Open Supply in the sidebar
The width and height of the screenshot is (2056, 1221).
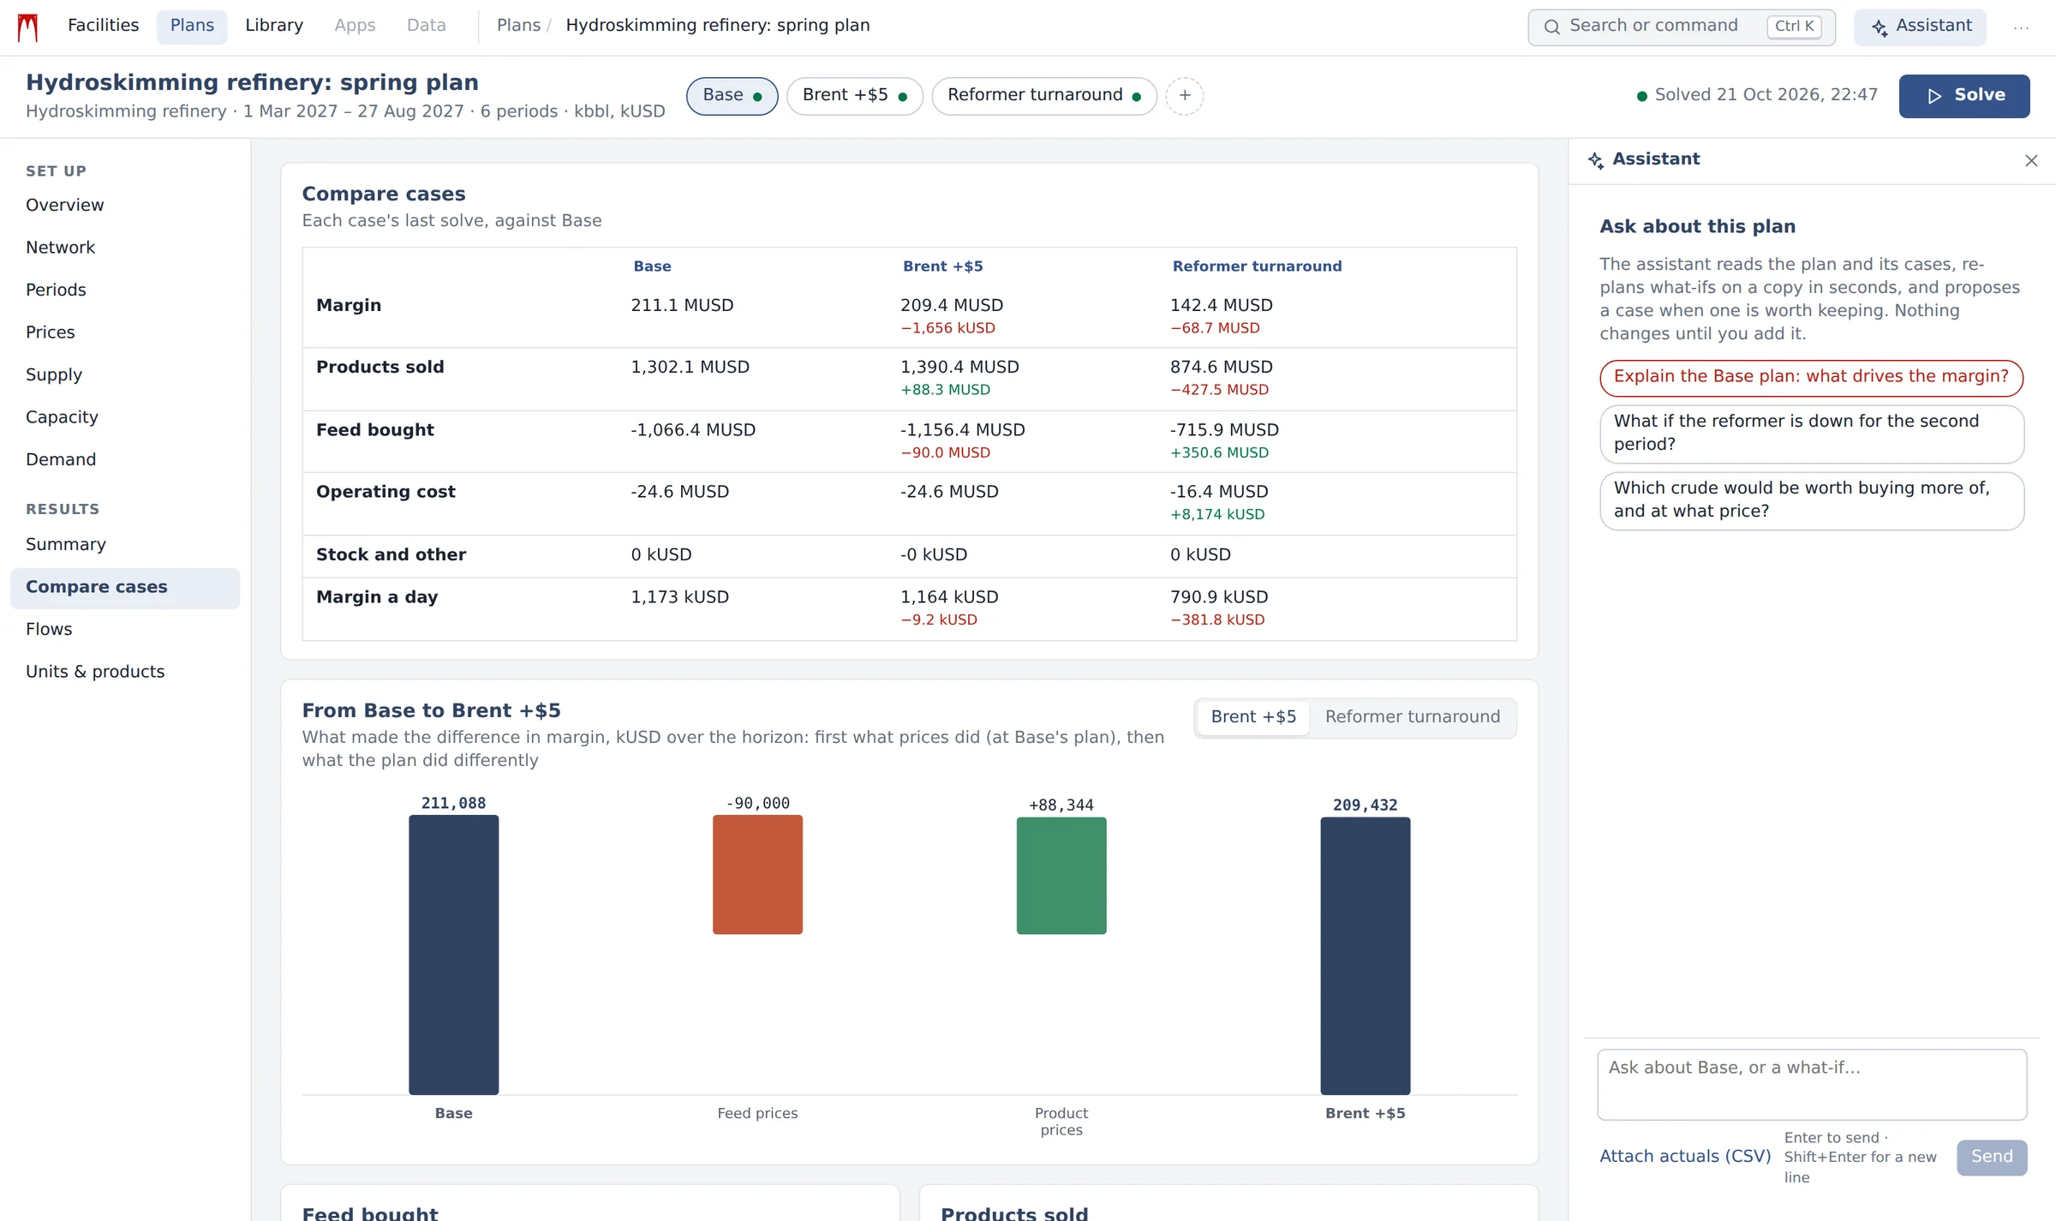point(125,375)
